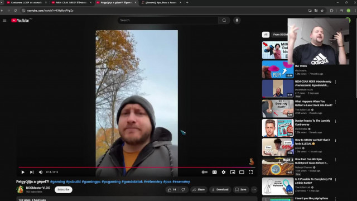Switch to last browser tab
Screen dimensions: 357x201
(161, 2)
